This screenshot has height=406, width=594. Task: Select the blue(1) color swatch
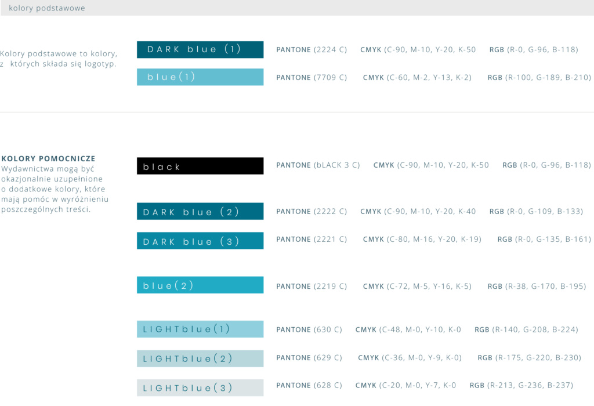(200, 77)
